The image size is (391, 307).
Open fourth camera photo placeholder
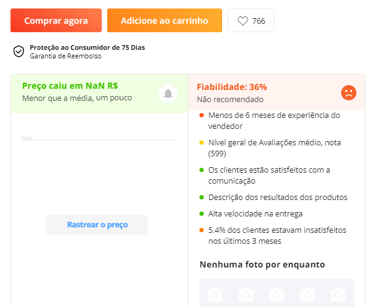pyautogui.click(x=307, y=295)
